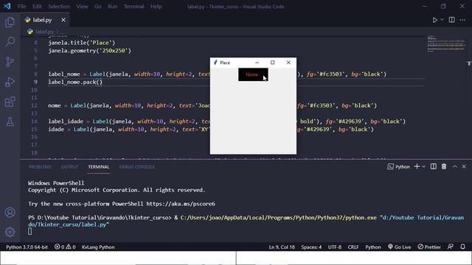This screenshot has width=472, height=265.
Task: Maximize the Place window
Action: click(x=272, y=63)
